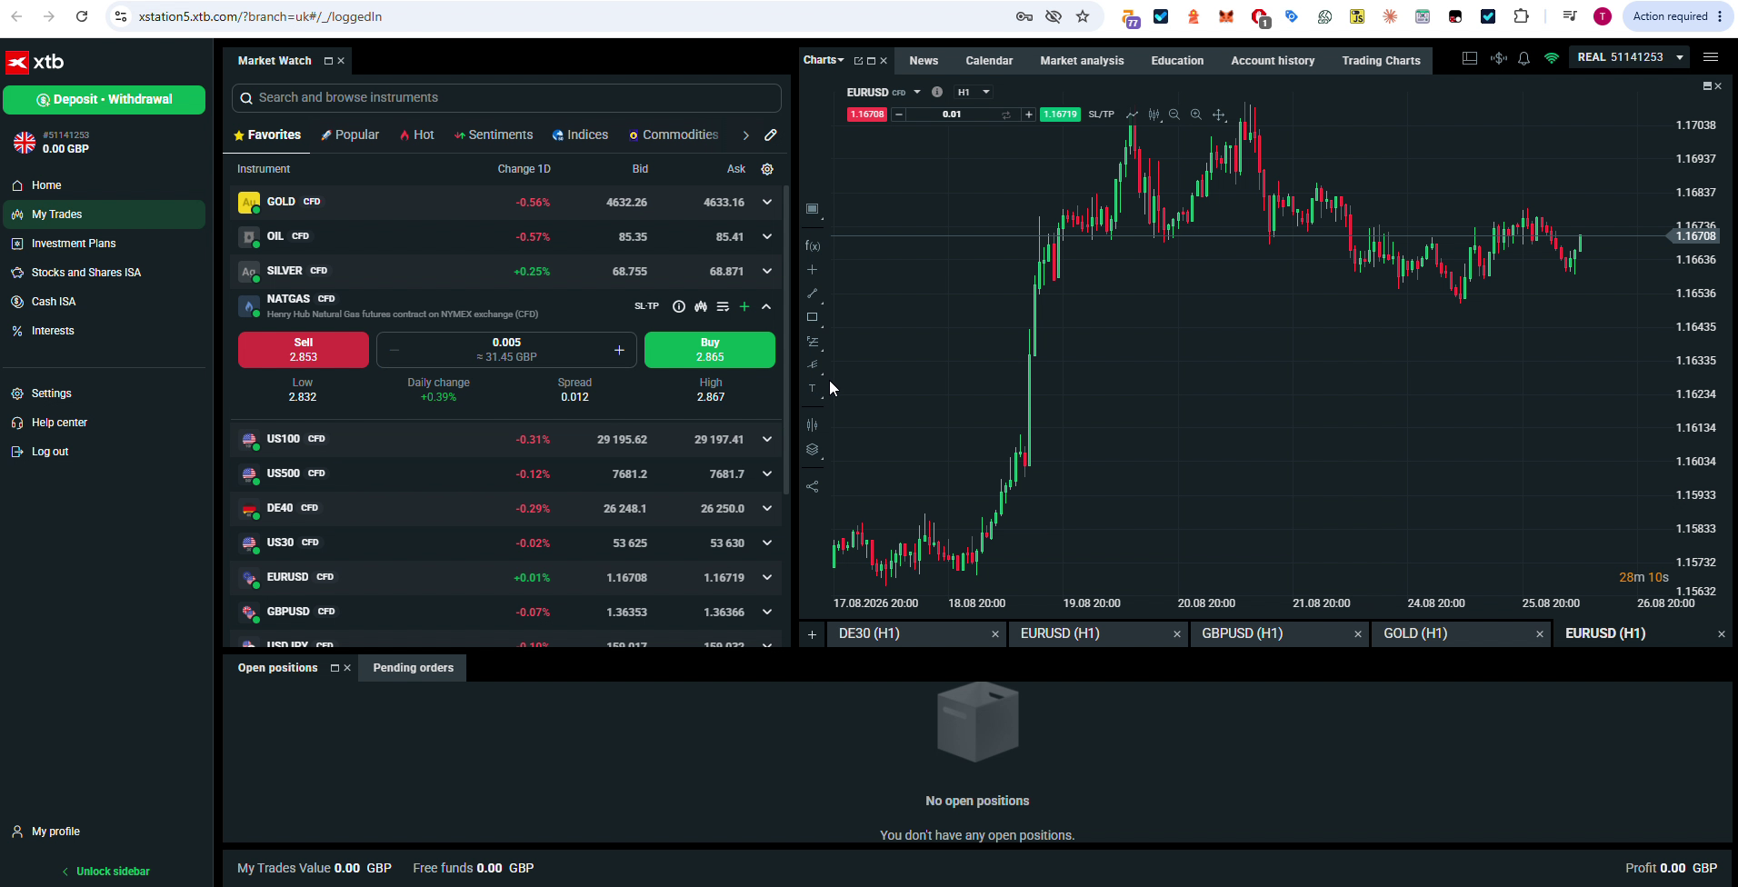Increase NATGAS volume with plus stepper

tap(619, 350)
